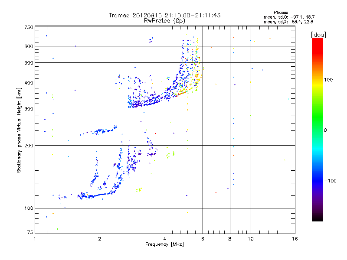Click the x-axis tick label '2'
Viewport: 347px width, 260px height.
pyautogui.click(x=100, y=239)
